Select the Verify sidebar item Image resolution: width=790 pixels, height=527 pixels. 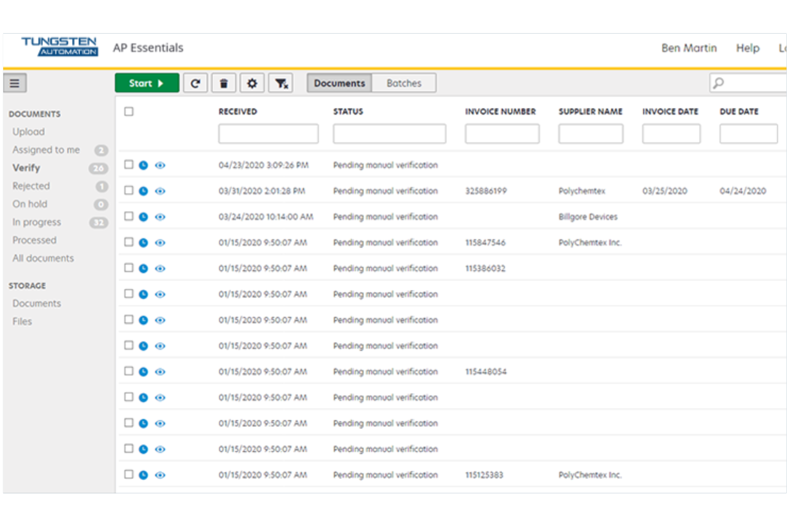pos(26,168)
